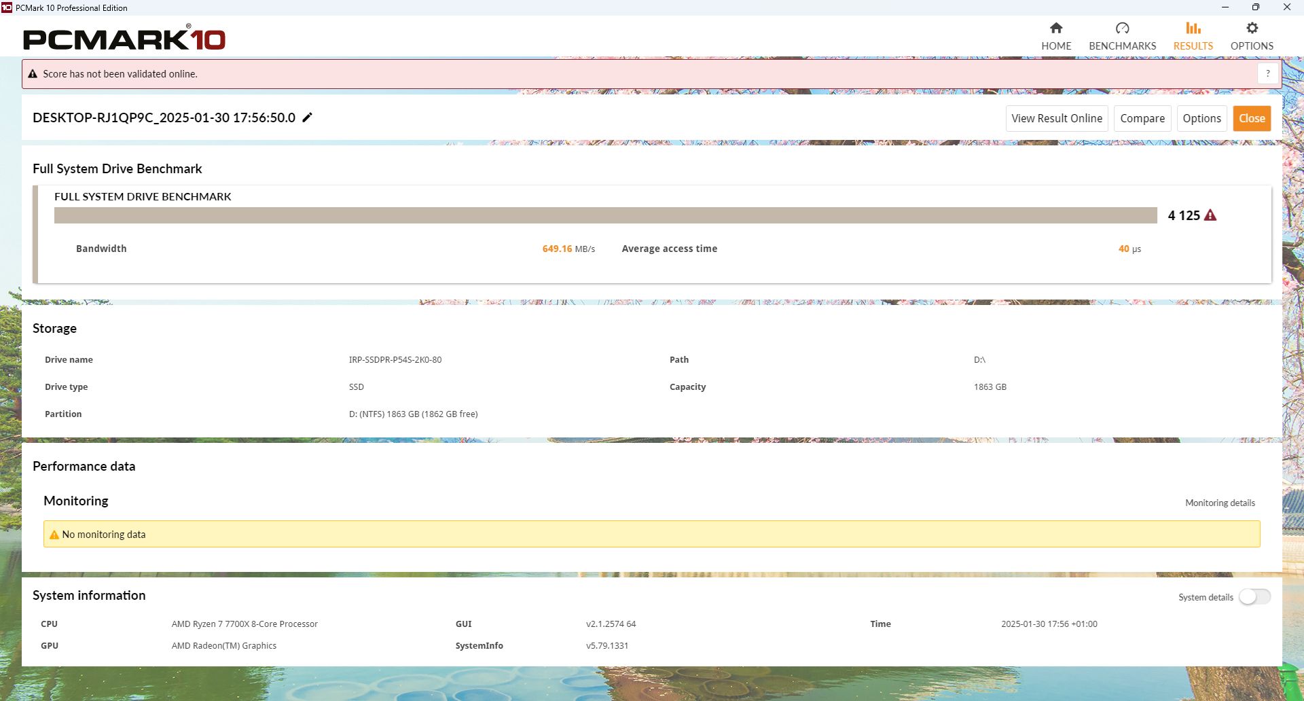Click SystemInfo version v5.79.1331
This screenshot has height=701, width=1304.
[x=607, y=645]
